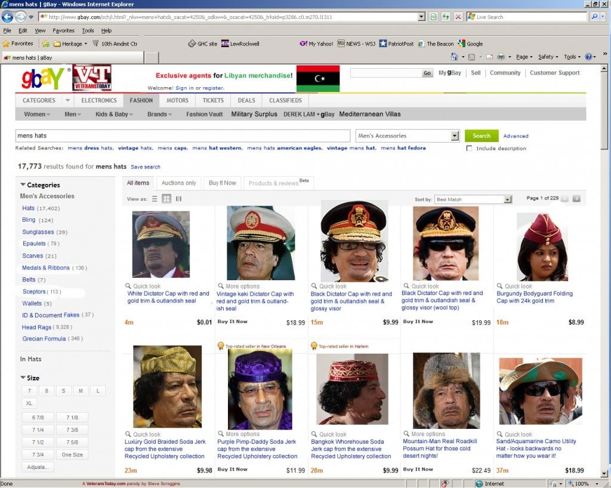The image size is (611, 488).
Task: Click the page vertical scrollbar thumb
Action: [x=604, y=111]
